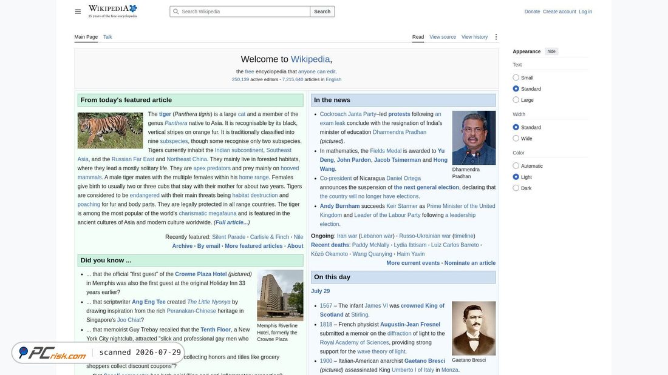Image resolution: width=668 pixels, height=375 pixels.
Task: Click the 1567 year link
Action: (326, 305)
